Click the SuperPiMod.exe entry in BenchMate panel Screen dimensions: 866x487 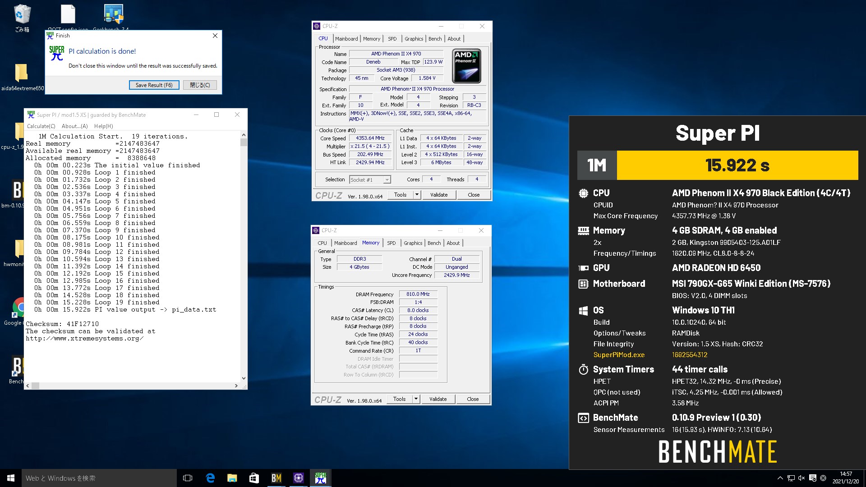pyautogui.click(x=619, y=355)
